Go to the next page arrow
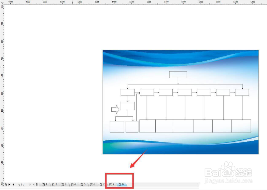This screenshot has height=190, width=267. (x=30, y=185)
